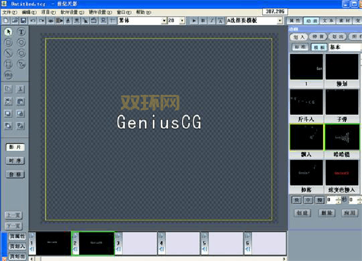Click the 模板 toggle in animation panel
This screenshot has width=362, height=261.
(319, 47)
